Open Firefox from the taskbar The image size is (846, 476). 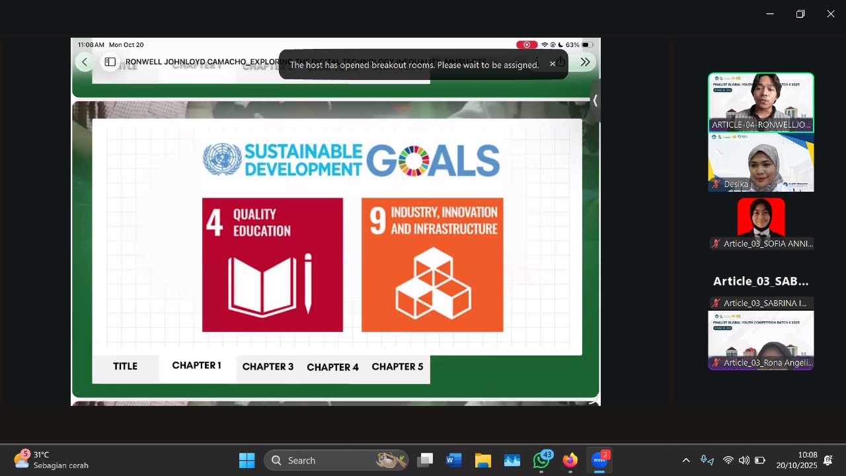click(x=570, y=460)
